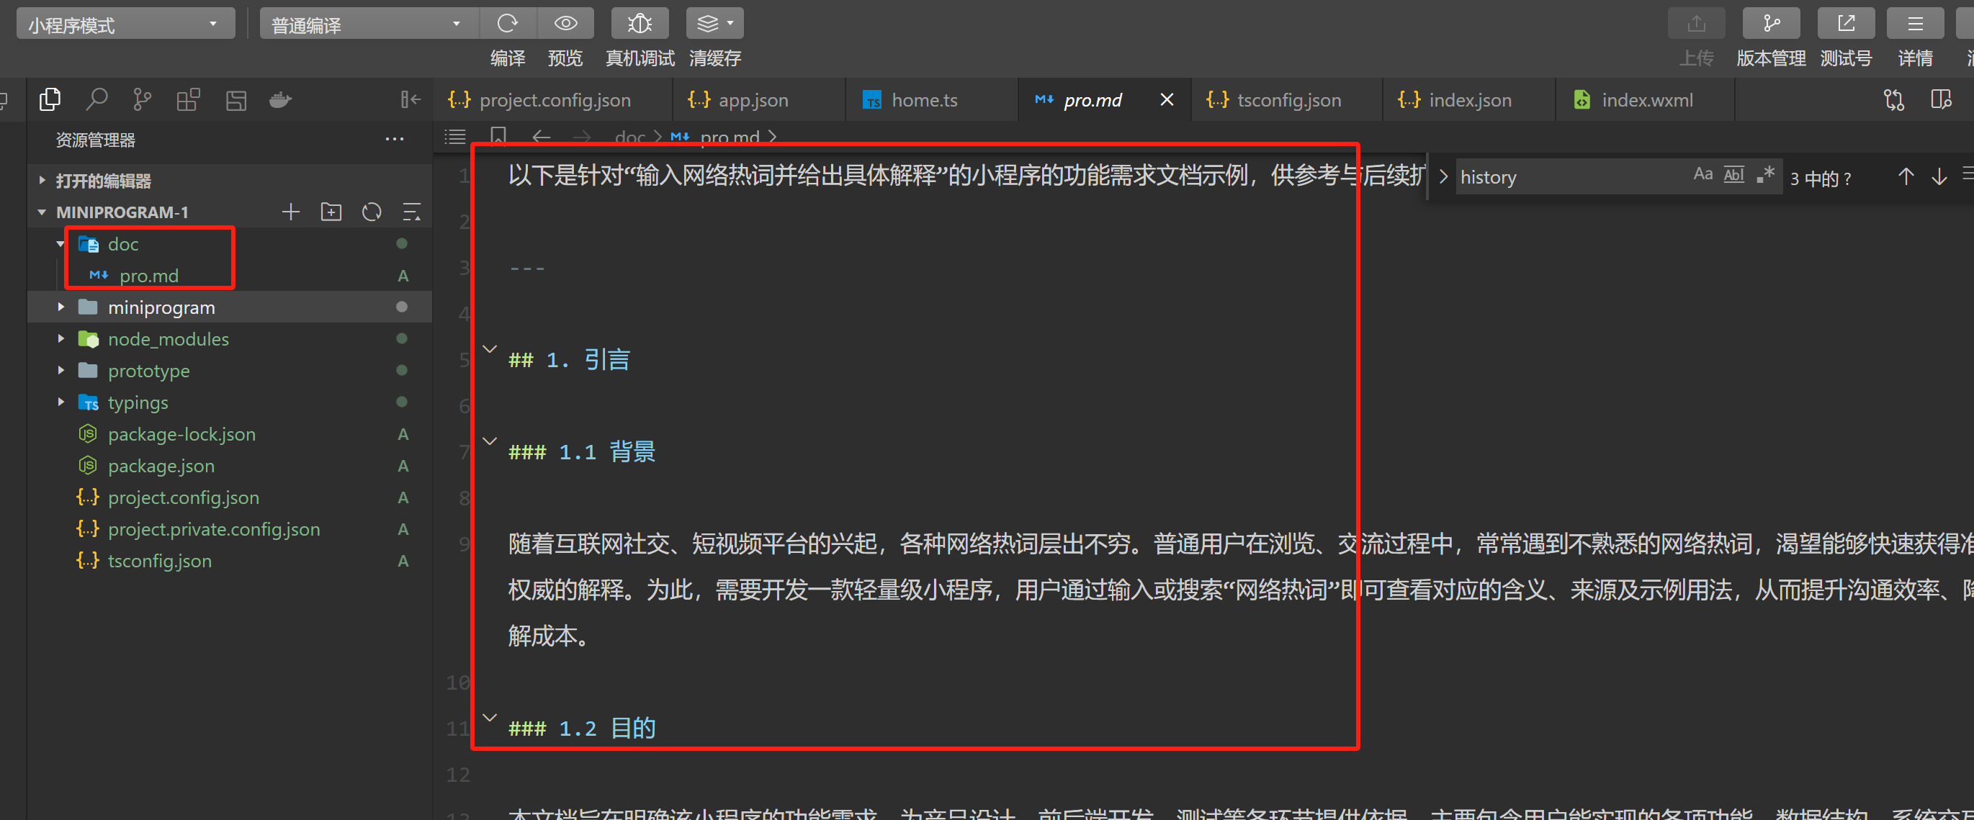Click the real device debug icon
1974x820 pixels.
[639, 24]
